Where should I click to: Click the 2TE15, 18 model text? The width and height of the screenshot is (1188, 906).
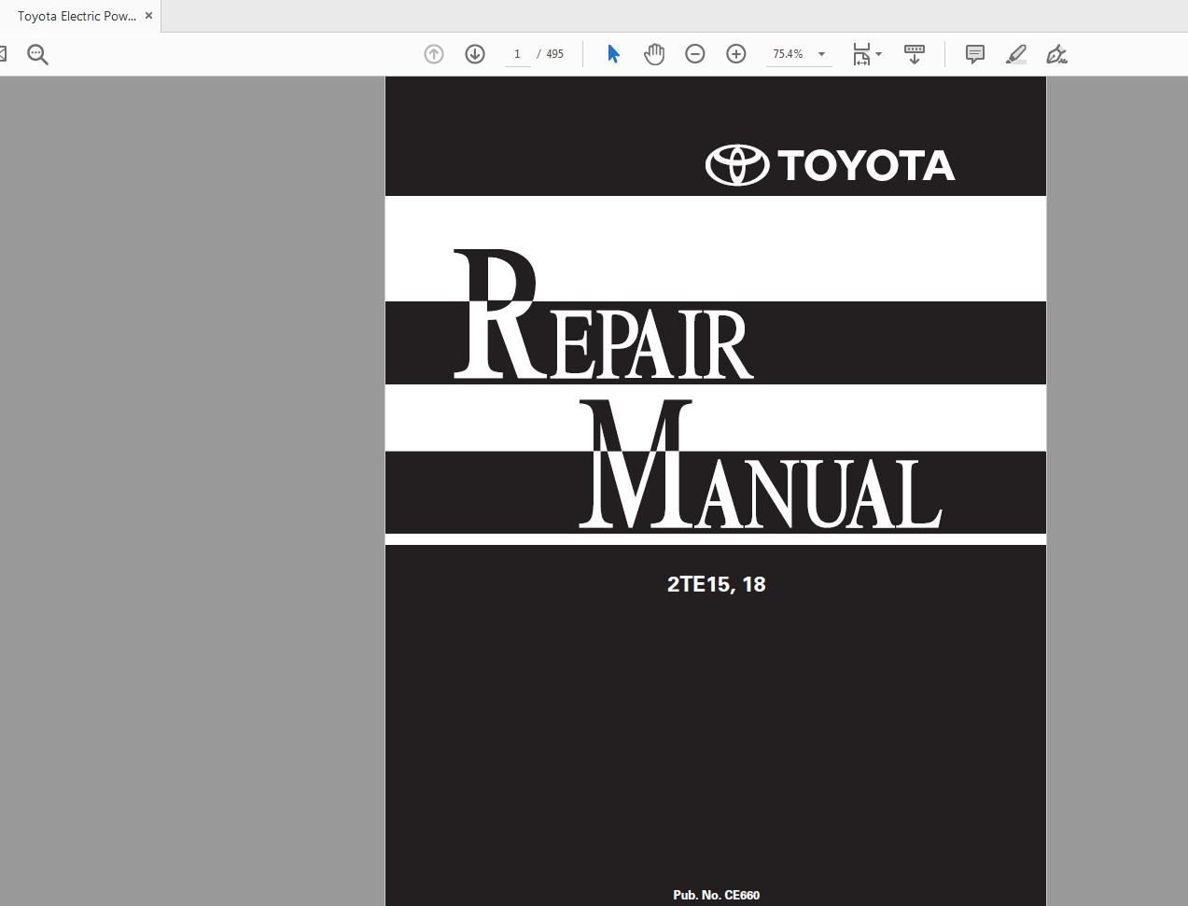pos(717,584)
